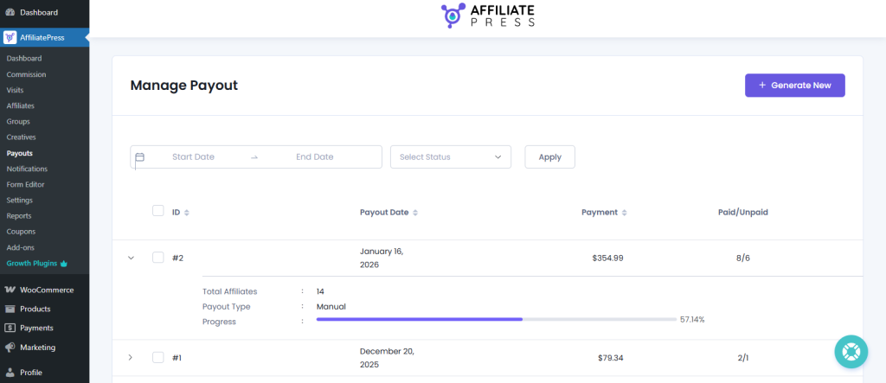
Task: Open Add-ons in the submenu
Action: (x=21, y=247)
